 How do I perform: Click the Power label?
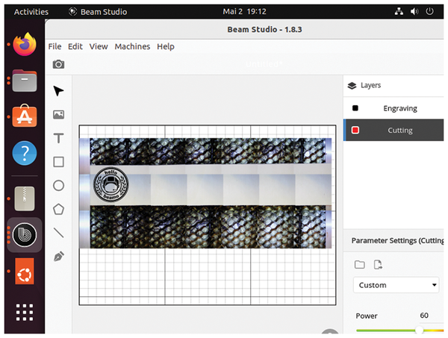click(367, 316)
